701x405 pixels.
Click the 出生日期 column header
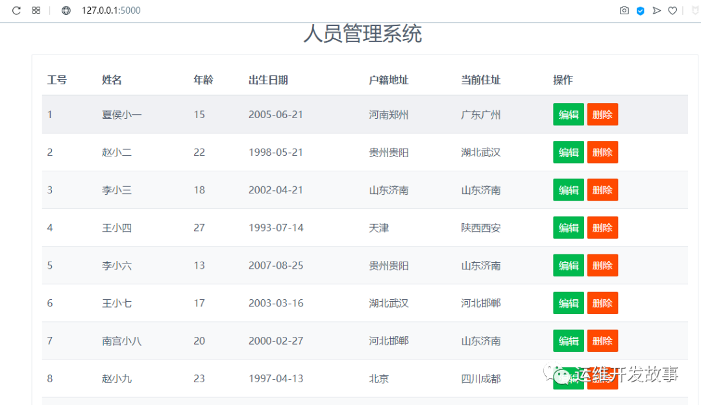tap(268, 80)
